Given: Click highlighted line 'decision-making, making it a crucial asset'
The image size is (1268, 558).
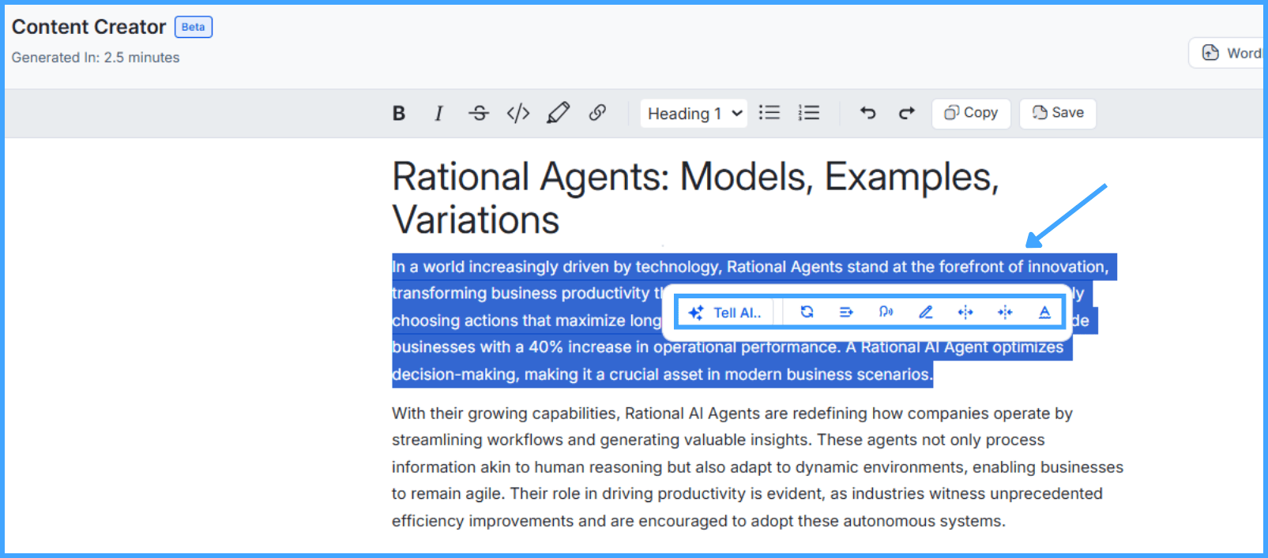Looking at the screenshot, I should 662,374.
